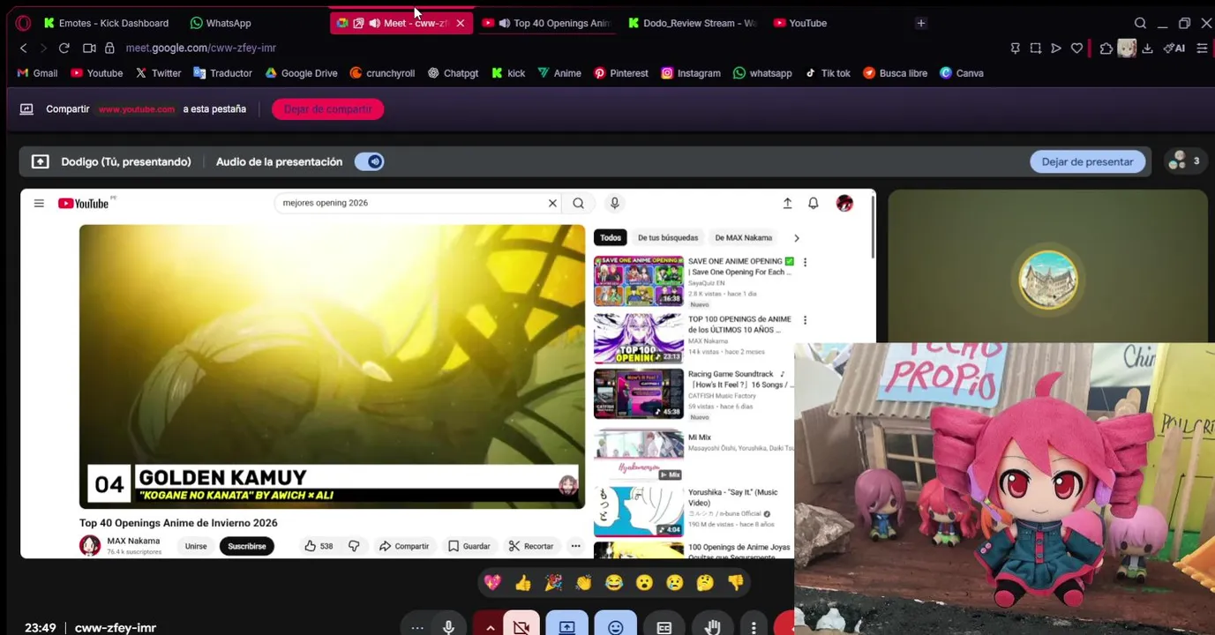The height and width of the screenshot is (635, 1215).
Task: Switch to WhatsApp browser tab
Action: 221,23
